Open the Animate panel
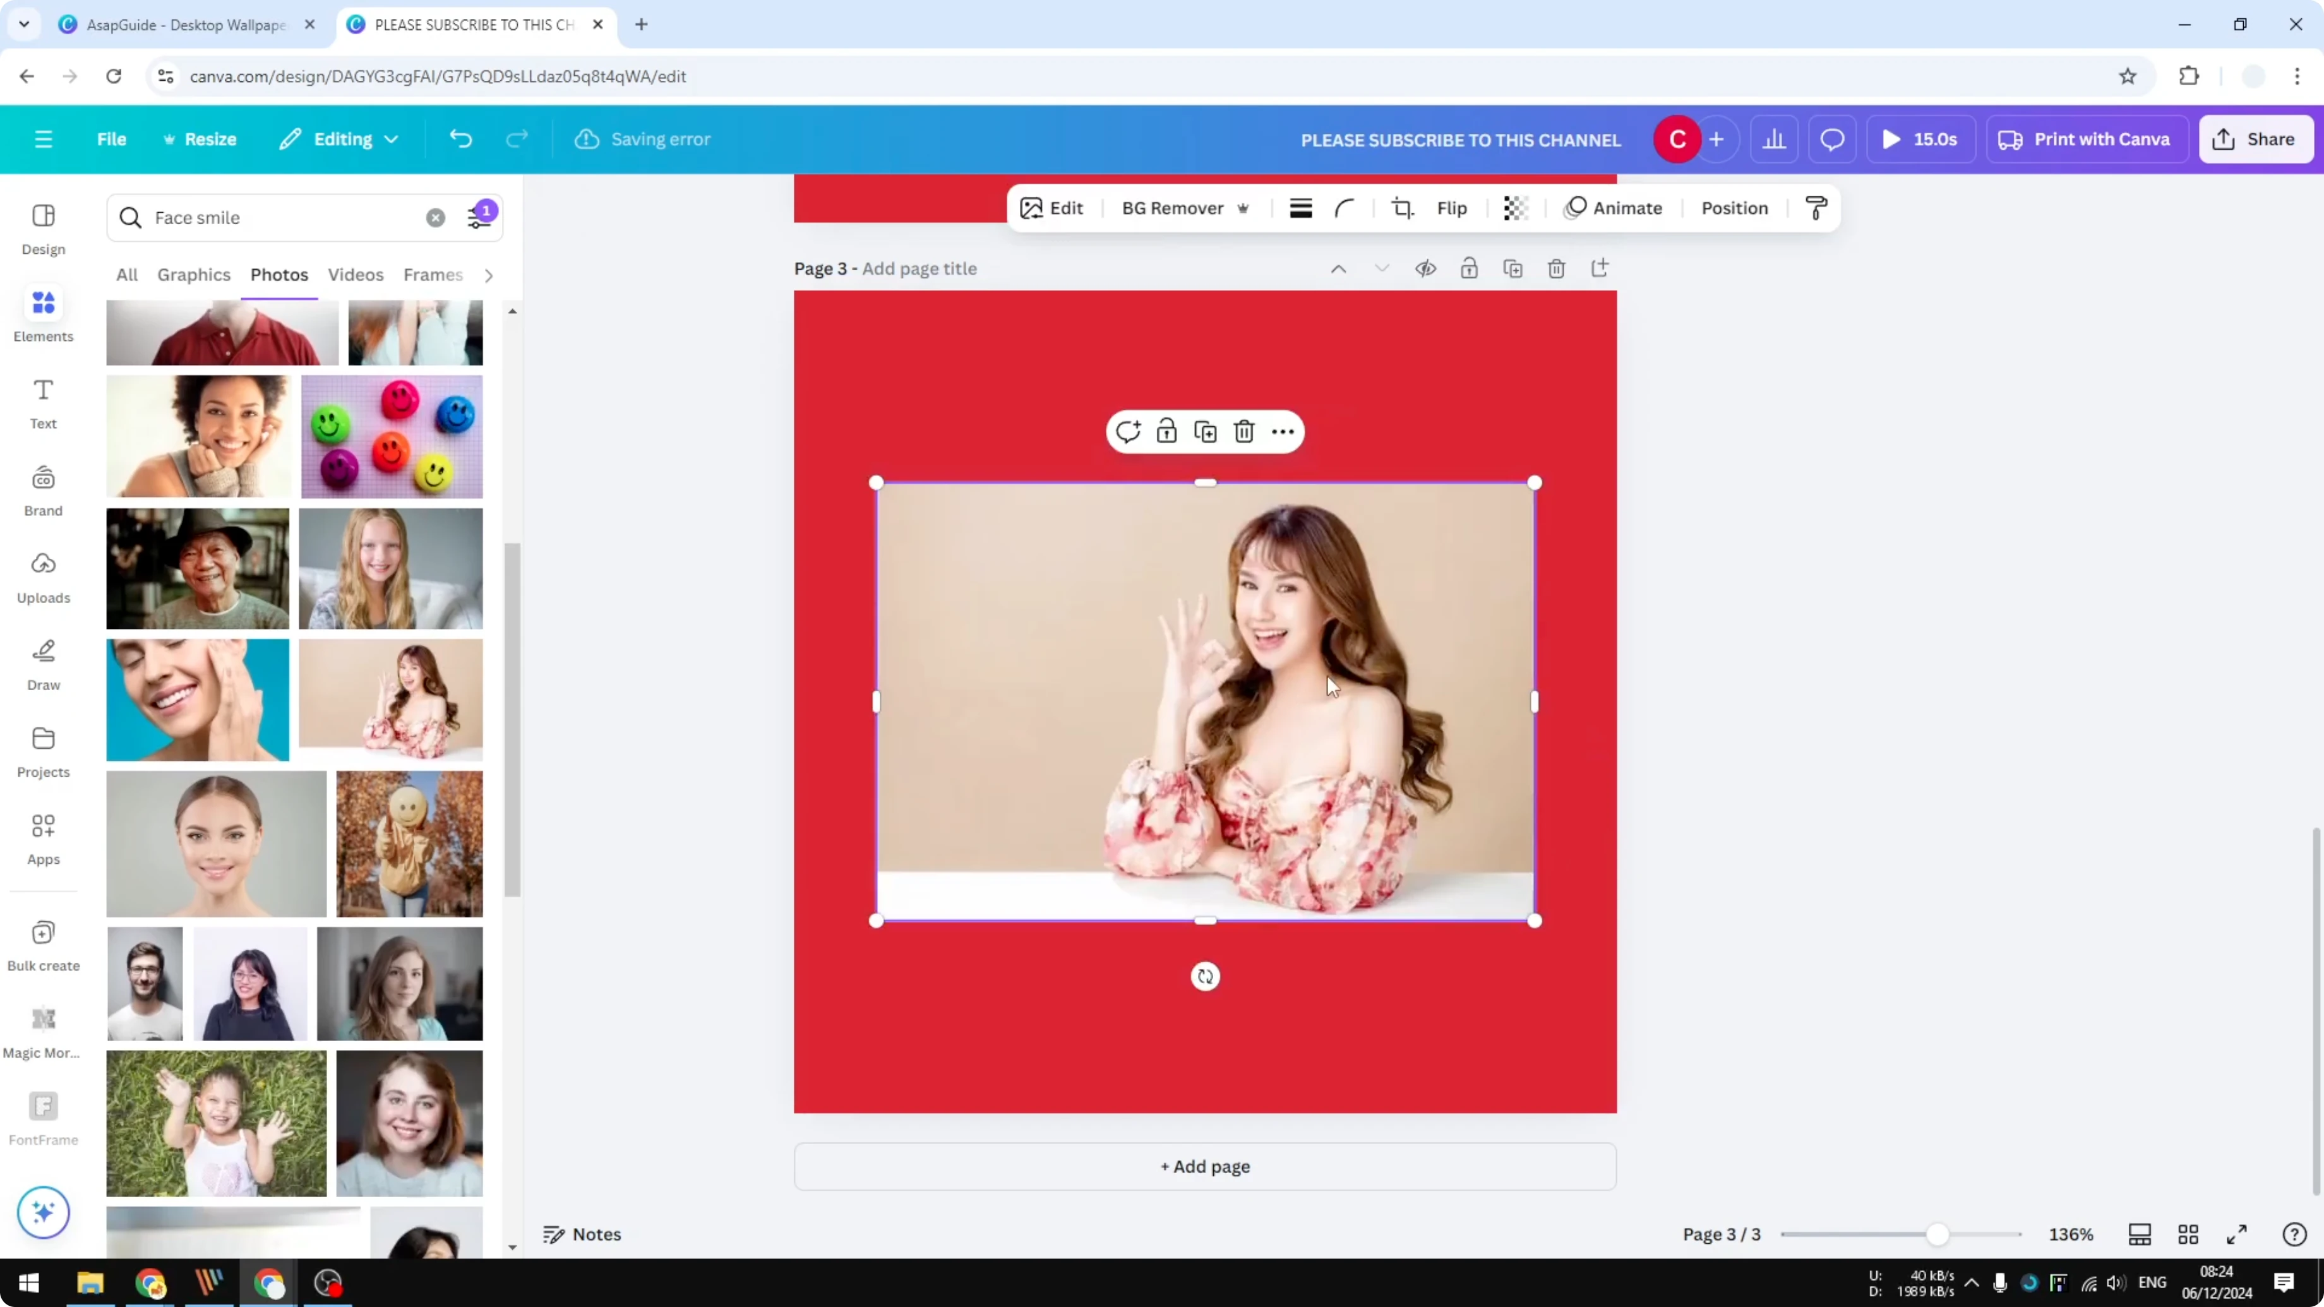 pos(1614,208)
